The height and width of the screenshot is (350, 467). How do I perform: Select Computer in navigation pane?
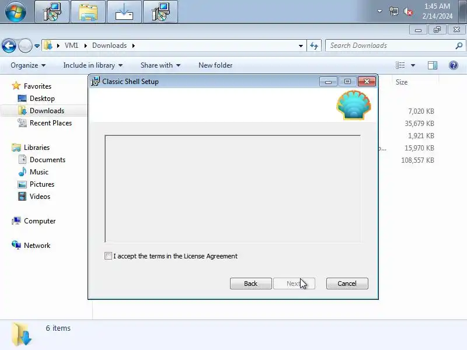pyautogui.click(x=40, y=221)
